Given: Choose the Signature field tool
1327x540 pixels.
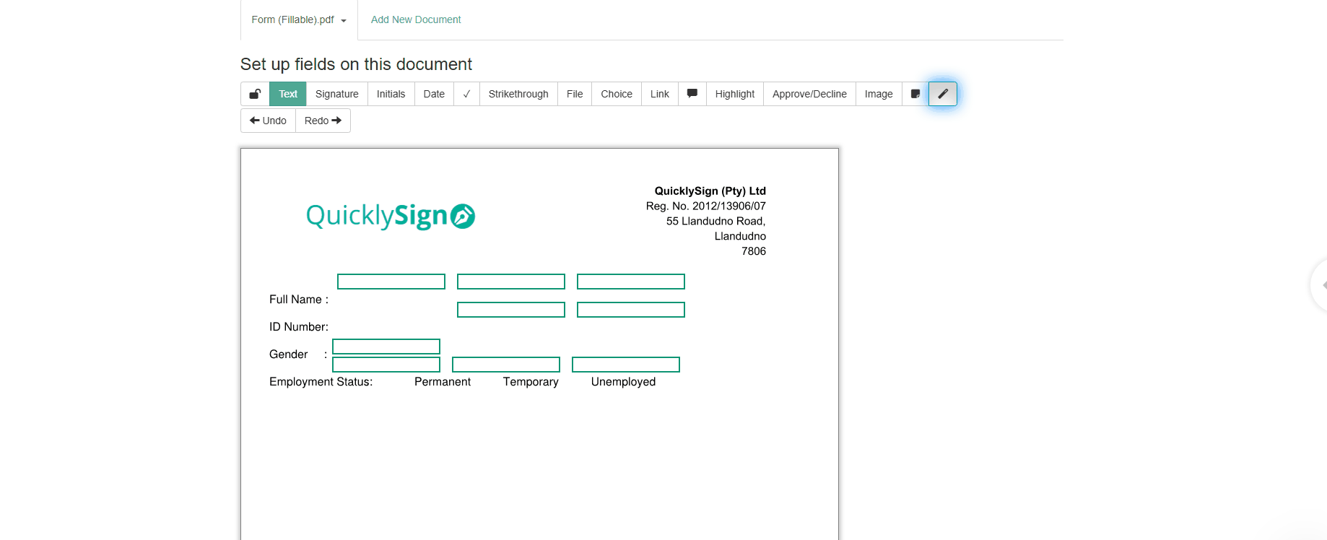Looking at the screenshot, I should [x=337, y=94].
